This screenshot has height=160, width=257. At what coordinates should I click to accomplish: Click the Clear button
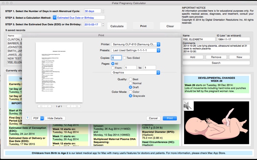(170, 26)
